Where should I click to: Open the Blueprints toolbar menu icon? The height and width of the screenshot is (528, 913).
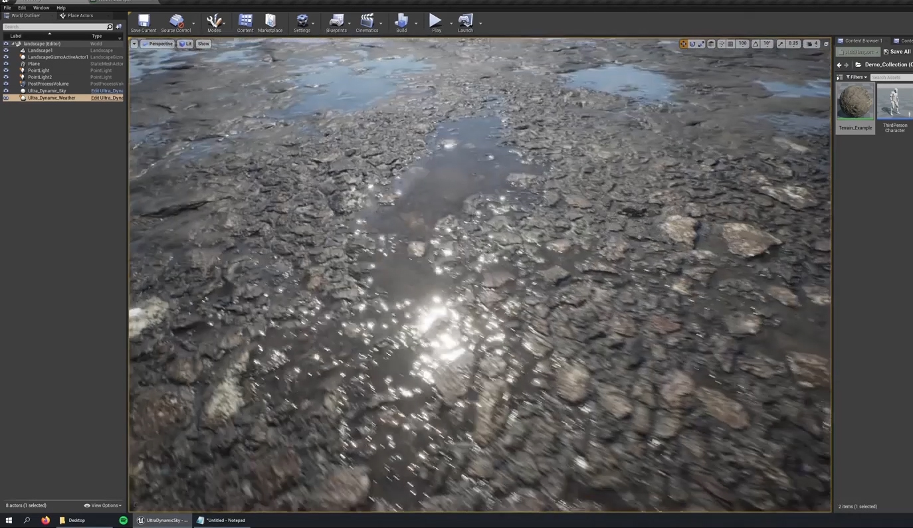point(336,23)
